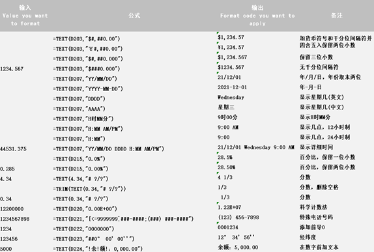Click the note 科学计数法
The width and height of the screenshot is (374, 252).
click(x=313, y=208)
